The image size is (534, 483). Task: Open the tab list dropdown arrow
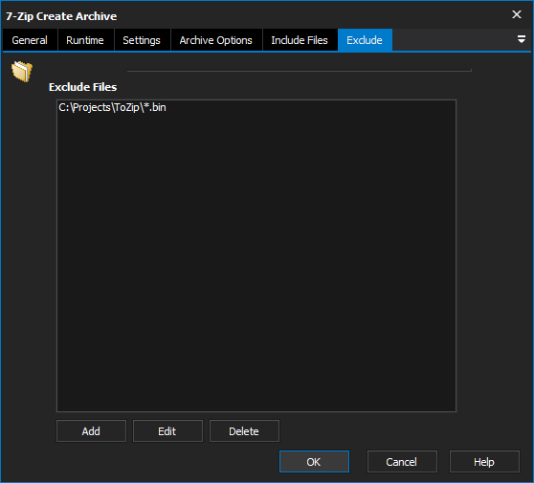[521, 39]
